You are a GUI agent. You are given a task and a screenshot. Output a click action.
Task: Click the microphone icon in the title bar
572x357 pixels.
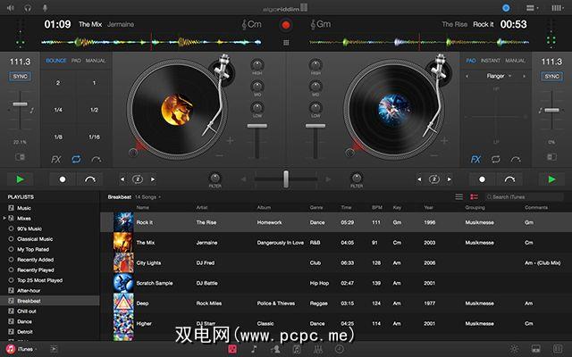(x=45, y=8)
